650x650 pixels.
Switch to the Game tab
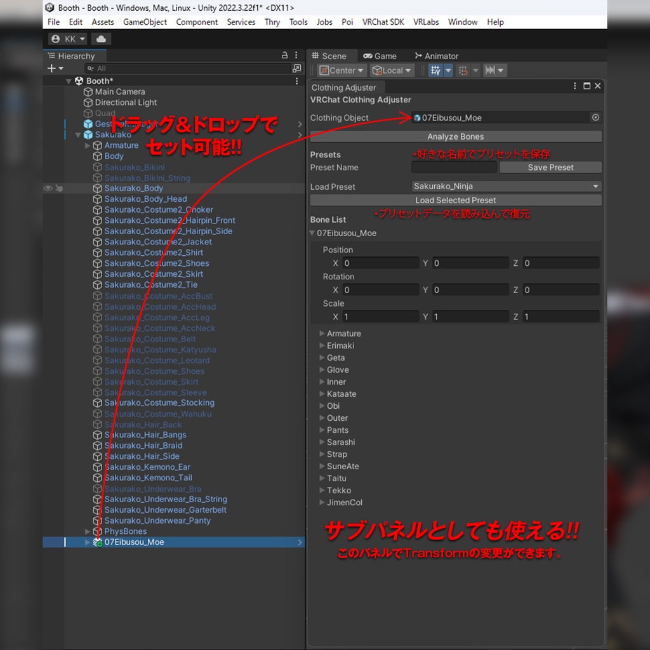pyautogui.click(x=381, y=56)
